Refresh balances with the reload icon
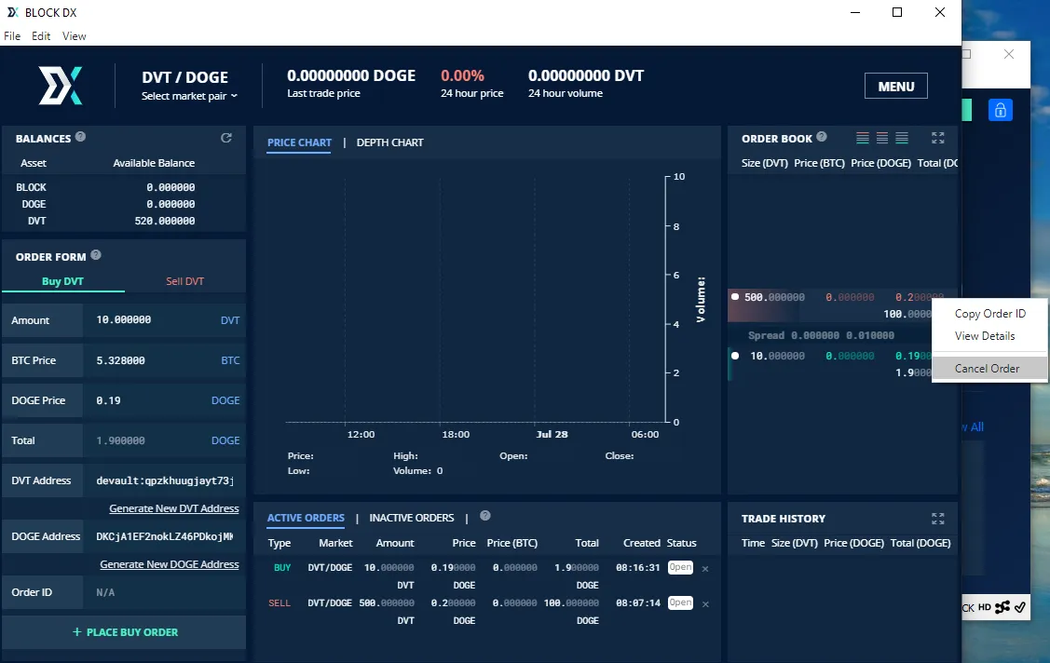Screen dimensions: 1050x663 point(226,138)
